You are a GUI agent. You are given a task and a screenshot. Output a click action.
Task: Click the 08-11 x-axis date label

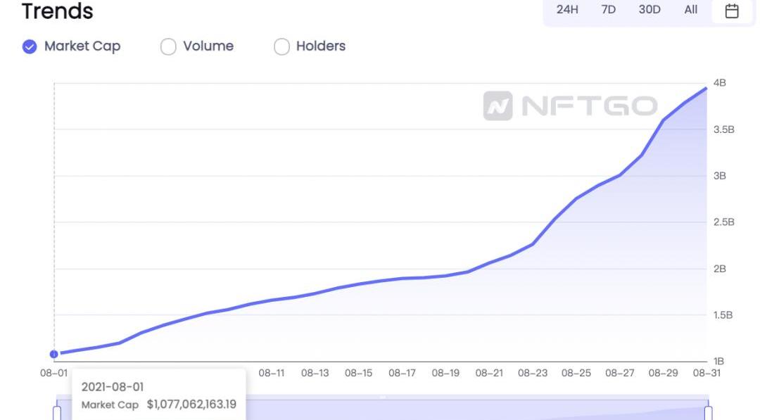pyautogui.click(x=272, y=374)
